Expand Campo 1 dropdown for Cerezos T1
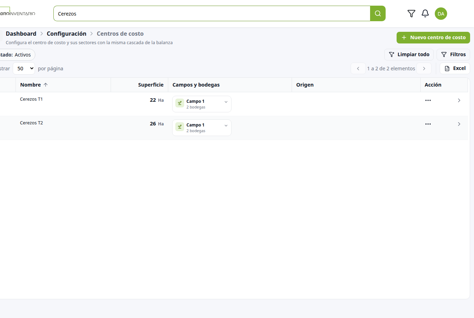 226,102
